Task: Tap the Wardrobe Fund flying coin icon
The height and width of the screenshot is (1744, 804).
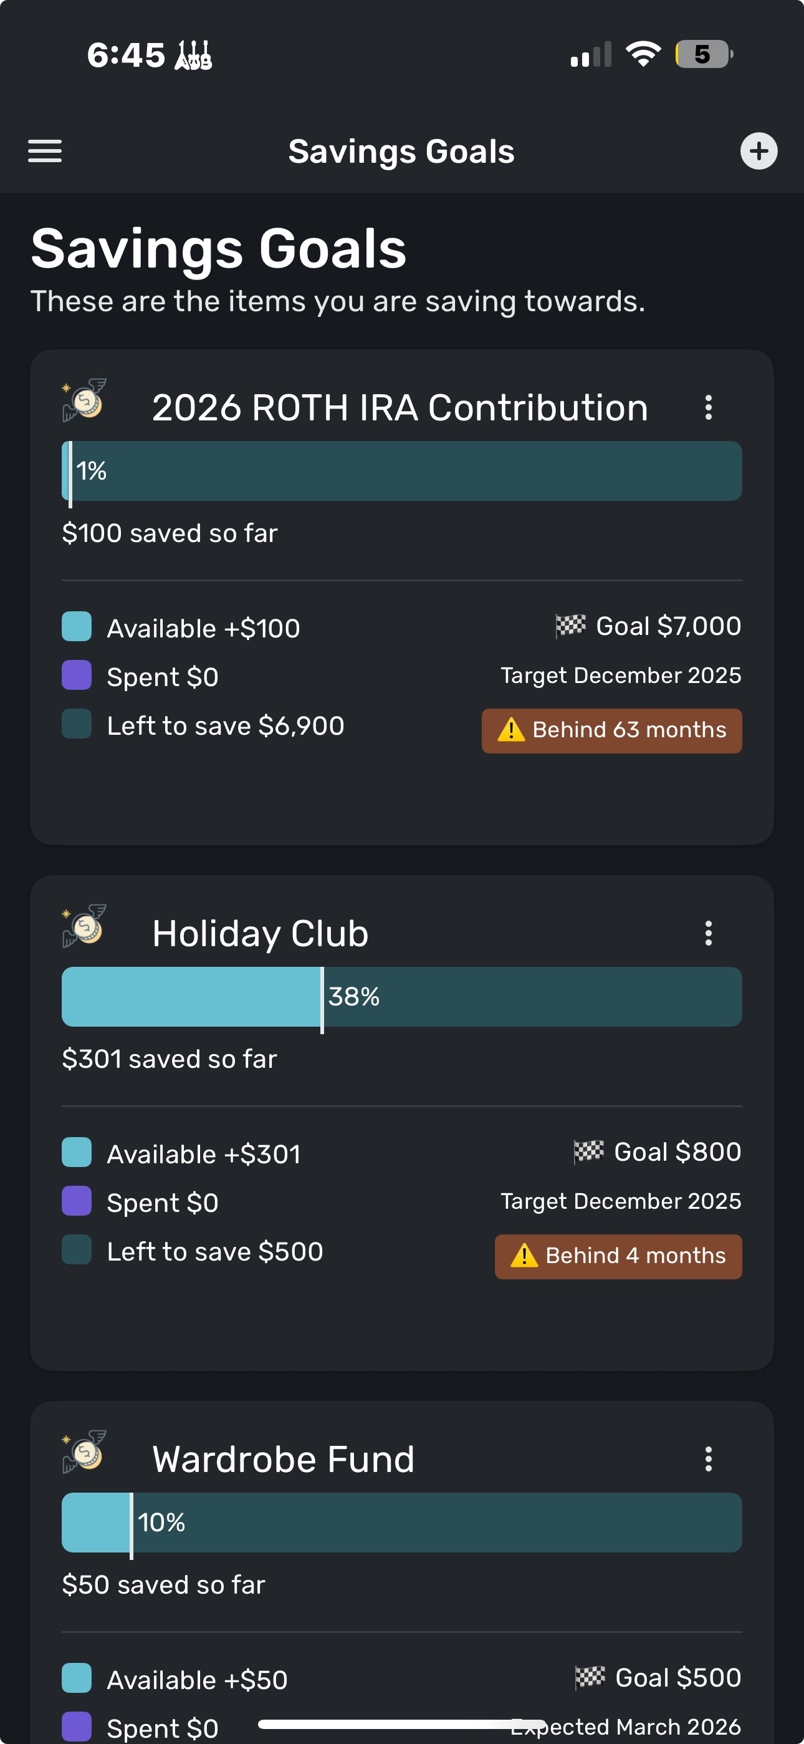Action: [85, 1451]
